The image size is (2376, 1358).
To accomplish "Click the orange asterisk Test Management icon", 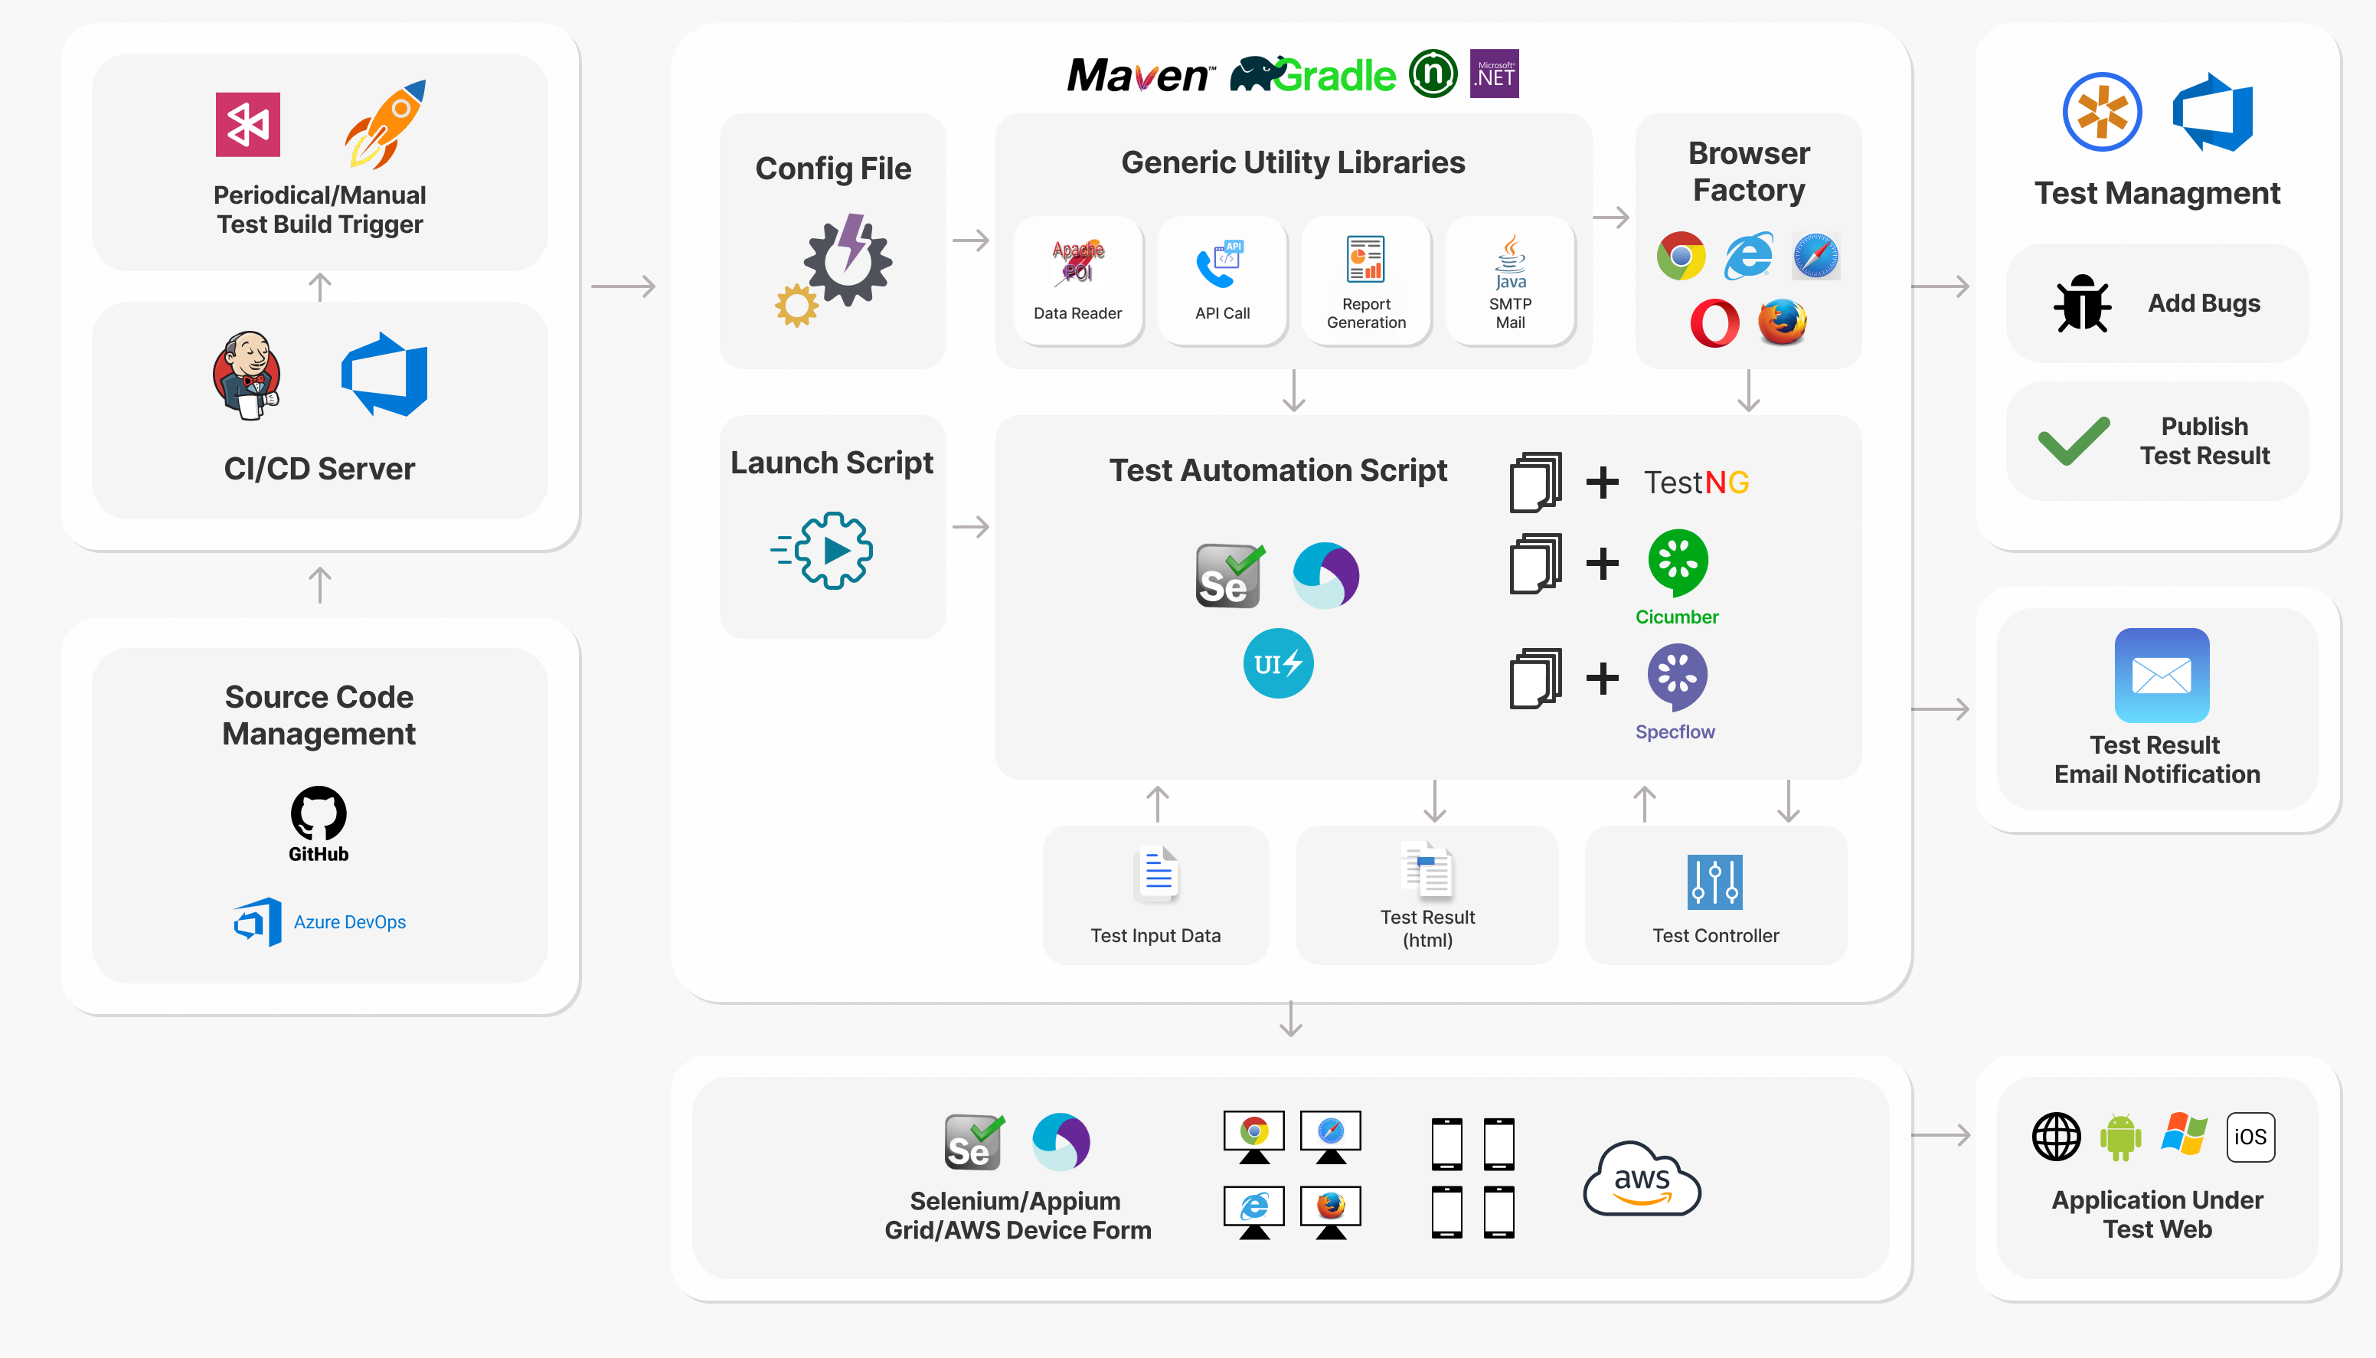I will coord(2102,112).
